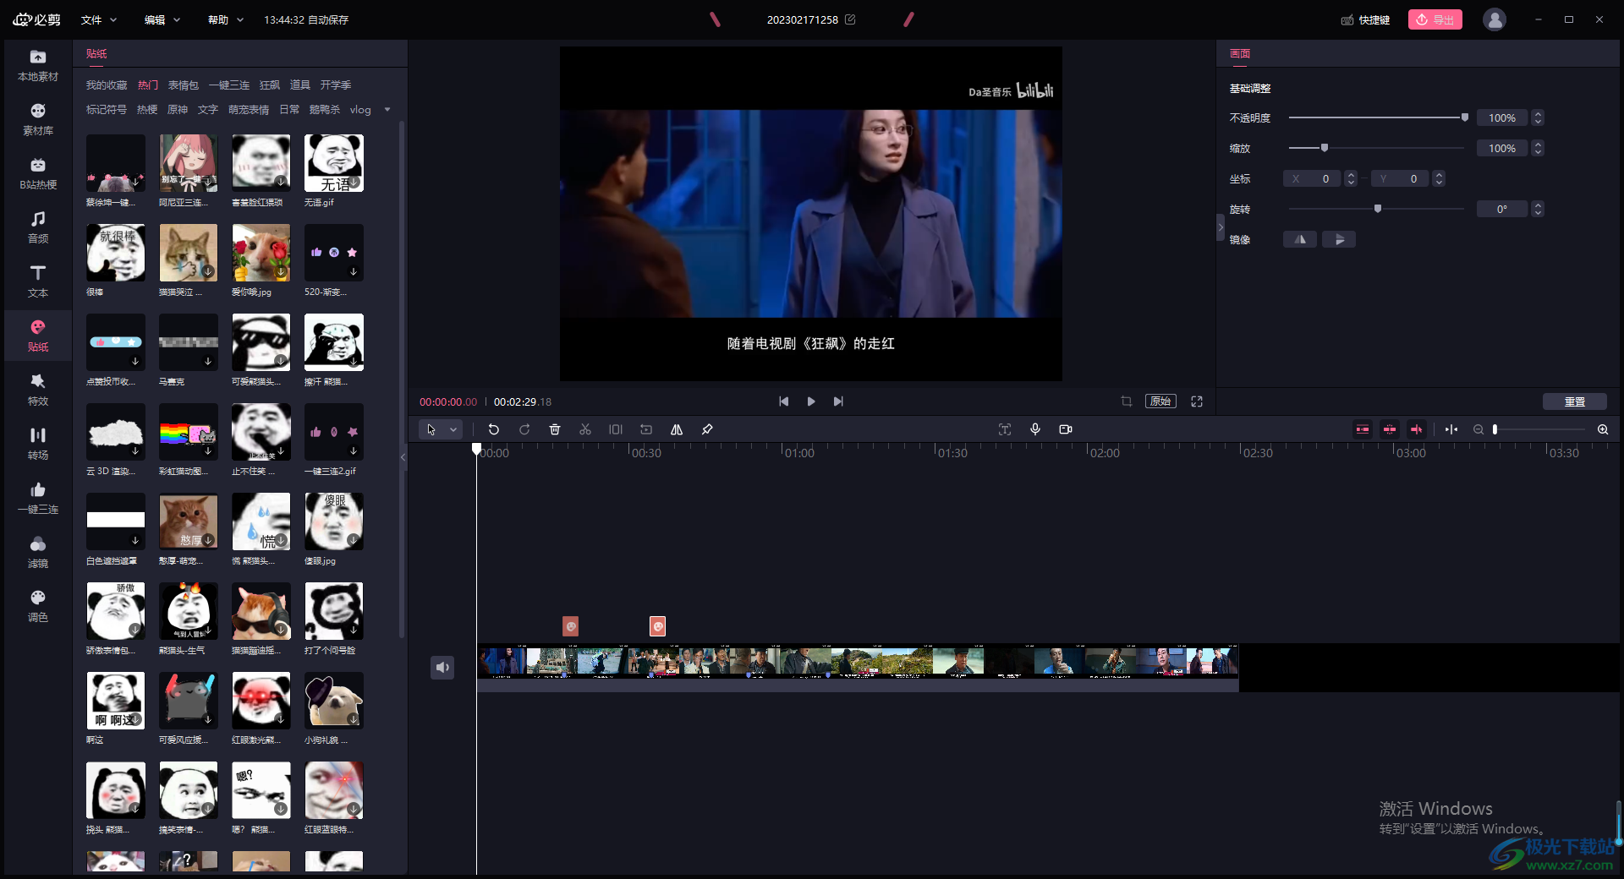The image size is (1624, 879).
Task: Switch to 画面 properties tab
Action: coord(1240,53)
